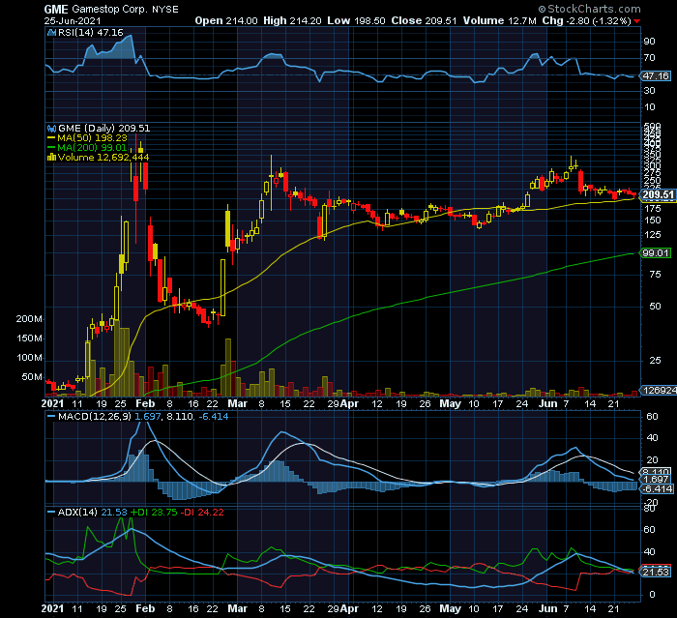Viewport: 677px width, 618px height.
Task: Click the 60 label on MACD axis
Action: [x=652, y=417]
